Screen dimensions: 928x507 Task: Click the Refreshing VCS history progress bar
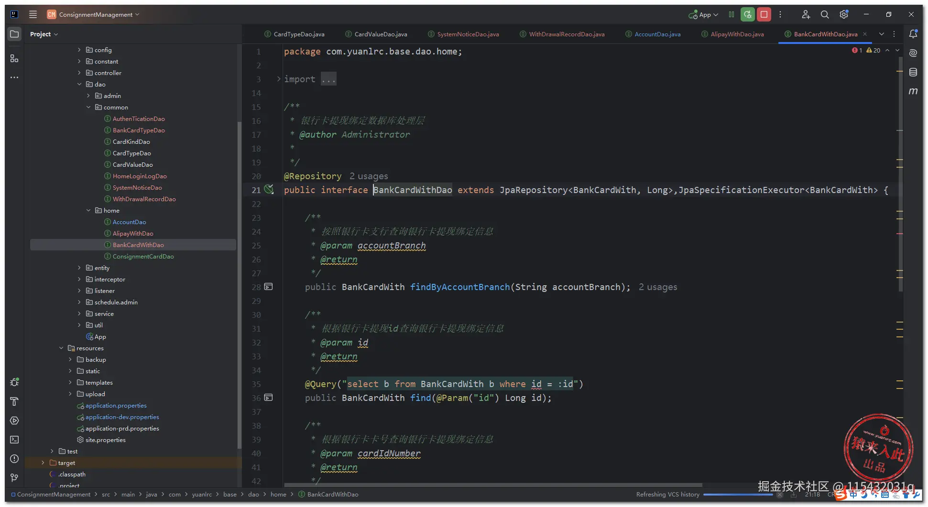738,495
